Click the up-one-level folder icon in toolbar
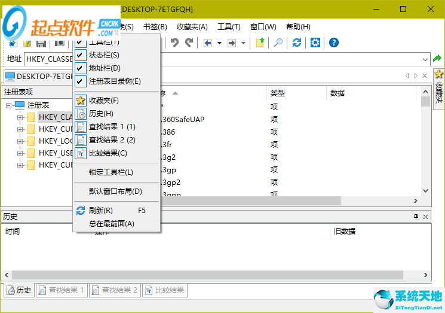The height and width of the screenshot is (313, 445). coord(260,43)
